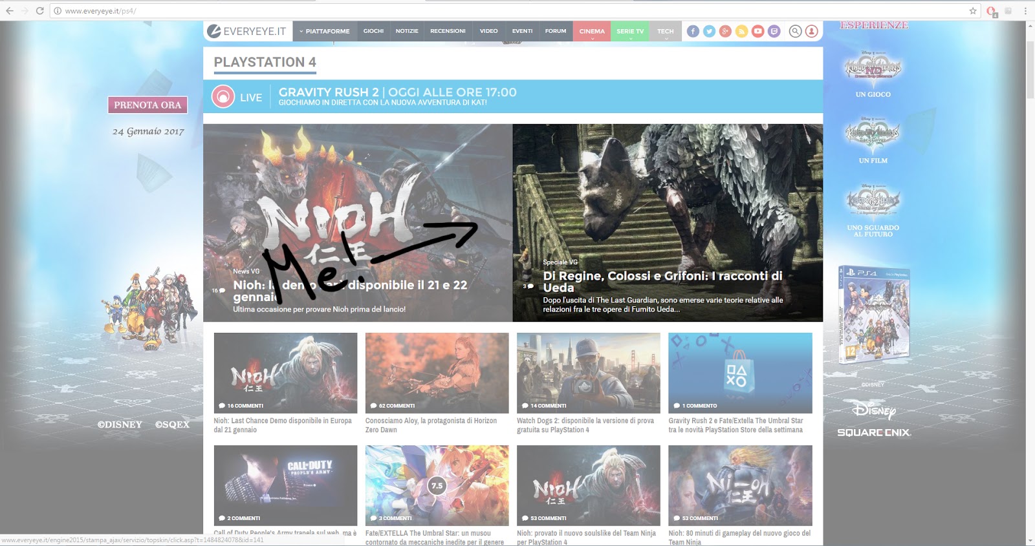The width and height of the screenshot is (1035, 546).
Task: Open the Twitch channel icon
Action: [774, 31]
